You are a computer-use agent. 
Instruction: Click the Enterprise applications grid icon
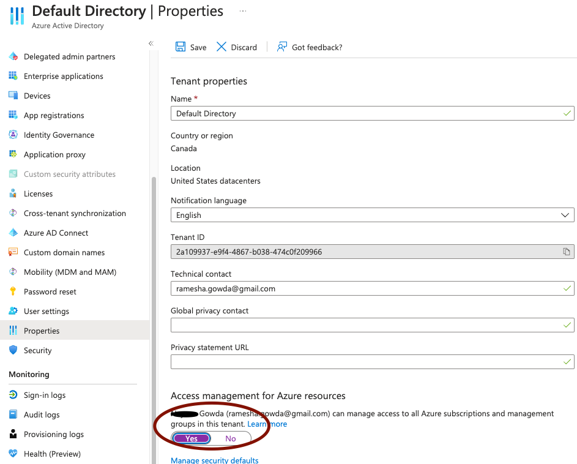point(13,76)
